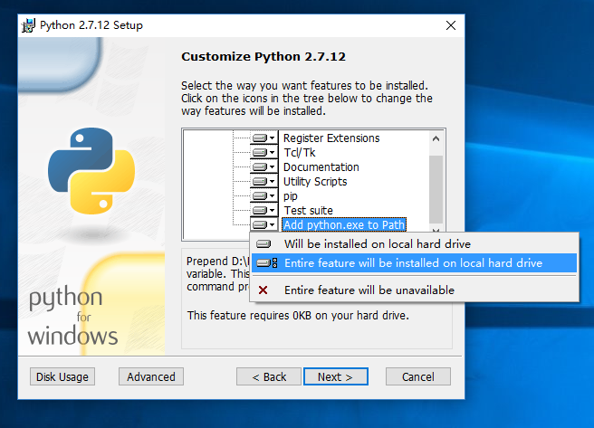594x428 pixels.
Task: Open the Advanced options button
Action: 151,376
